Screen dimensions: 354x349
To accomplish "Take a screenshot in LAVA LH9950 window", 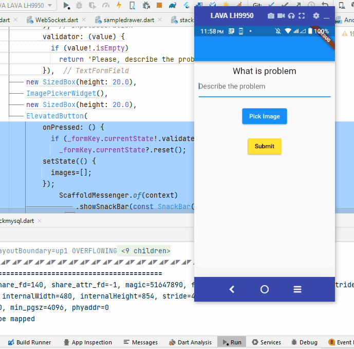I will [x=271, y=15].
